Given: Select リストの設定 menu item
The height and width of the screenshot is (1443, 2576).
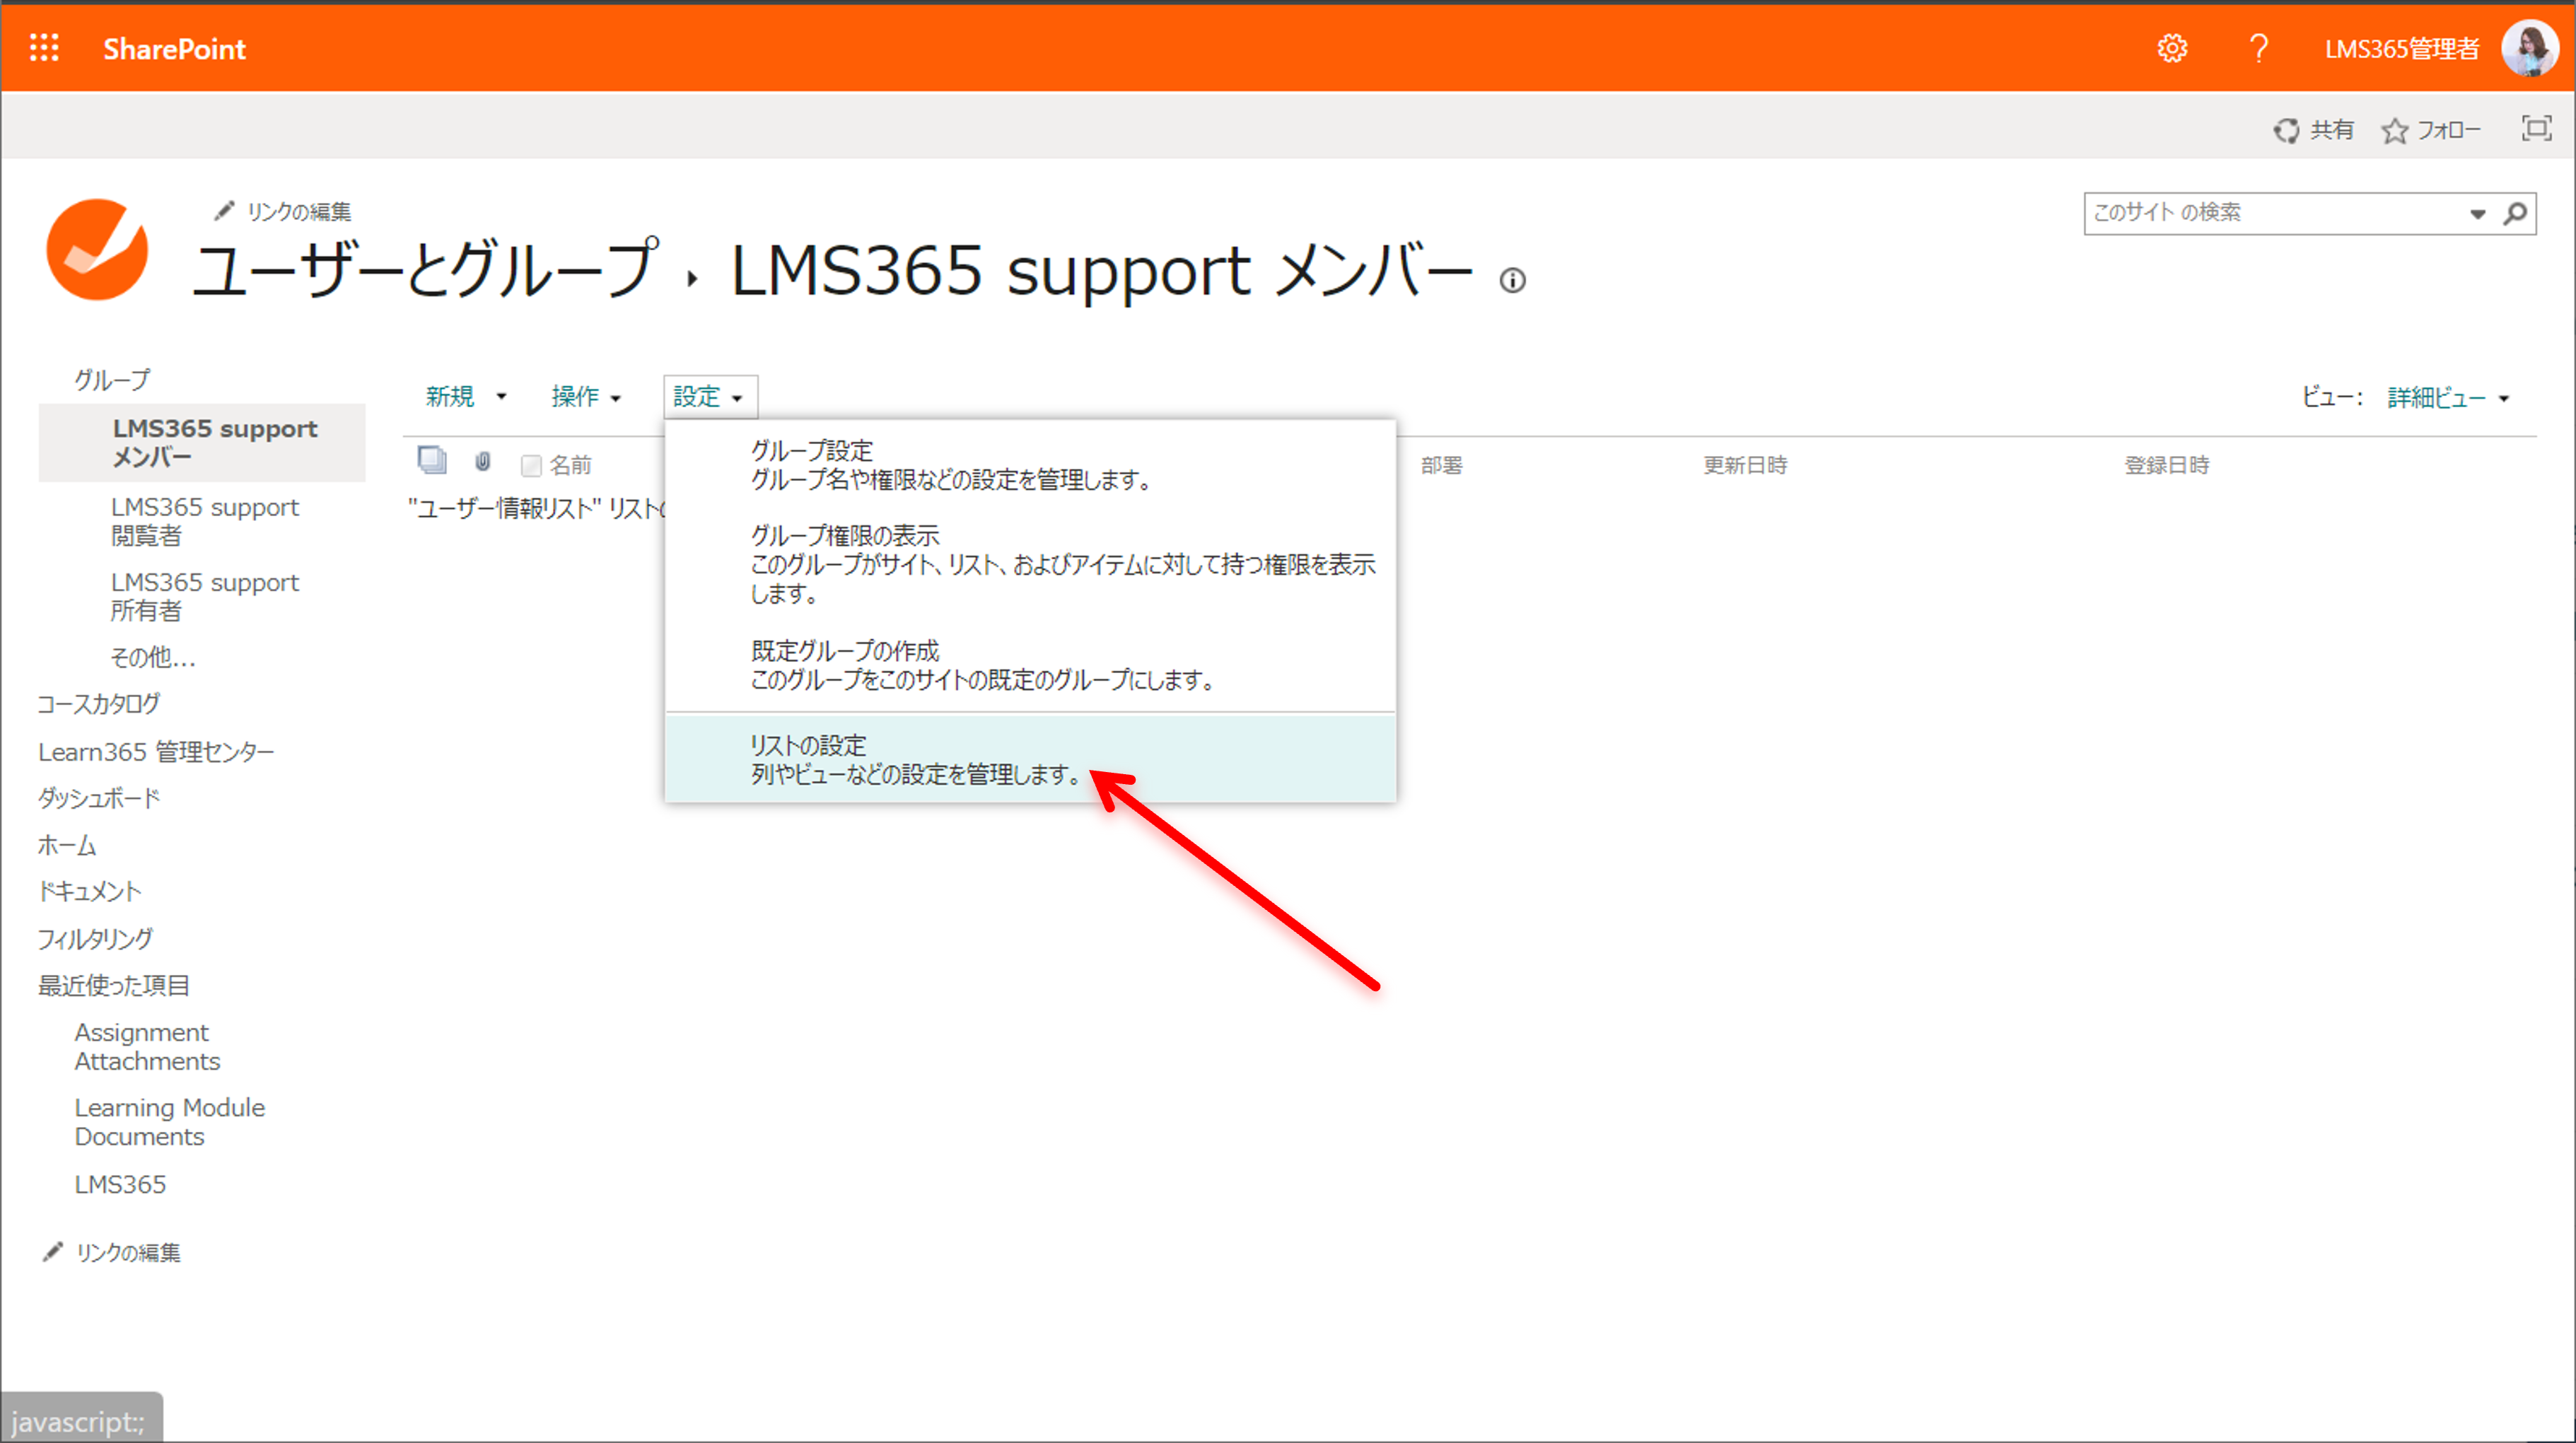Looking at the screenshot, I should point(1030,759).
